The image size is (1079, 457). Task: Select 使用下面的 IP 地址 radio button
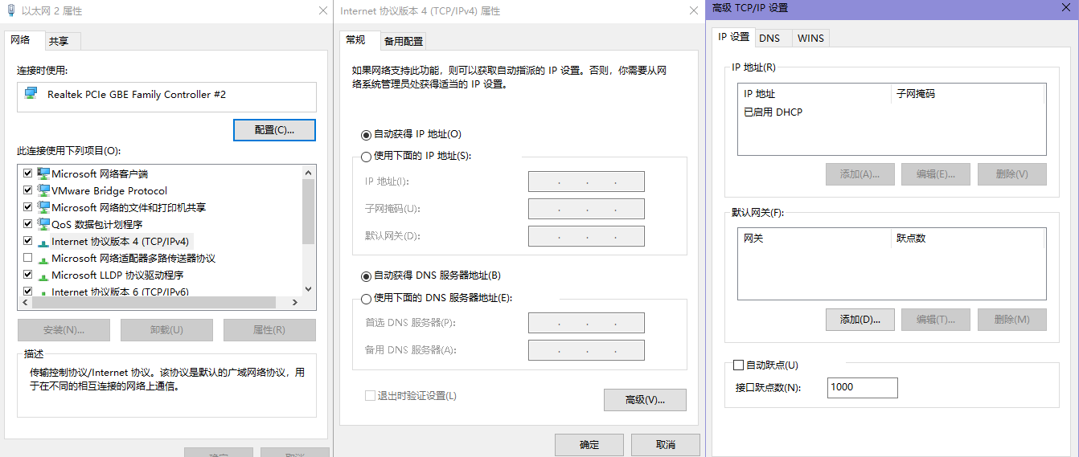(367, 157)
